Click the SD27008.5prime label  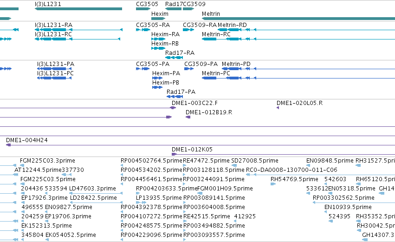pyautogui.click(x=255, y=161)
